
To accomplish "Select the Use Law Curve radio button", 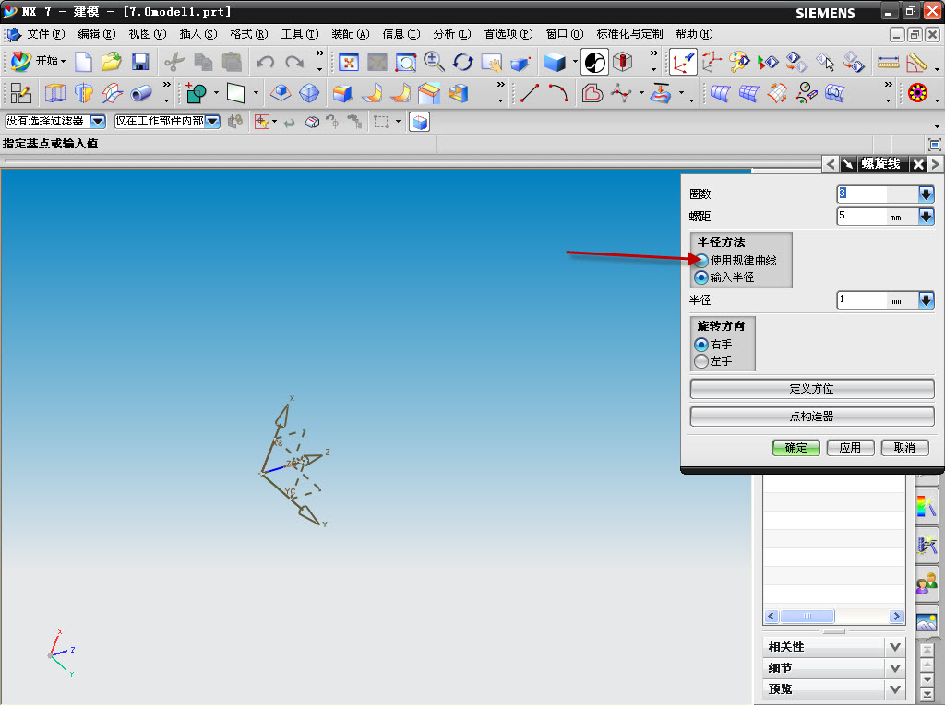I will (701, 261).
